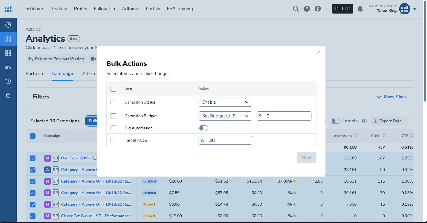This screenshot has height=223, width=427.
Task: Click the video camera icon button
Action: [x=94, y=59]
